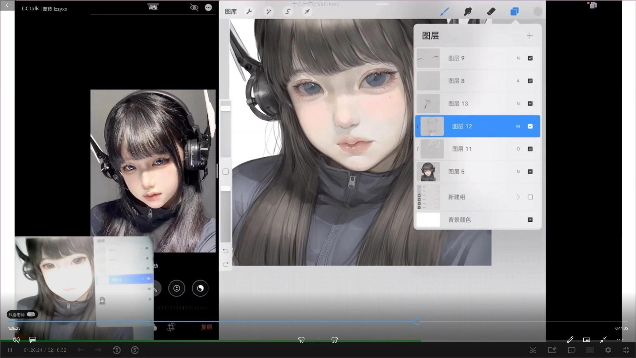The height and width of the screenshot is (358, 636).
Task: Open the 图库 gallery menu
Action: [231, 12]
